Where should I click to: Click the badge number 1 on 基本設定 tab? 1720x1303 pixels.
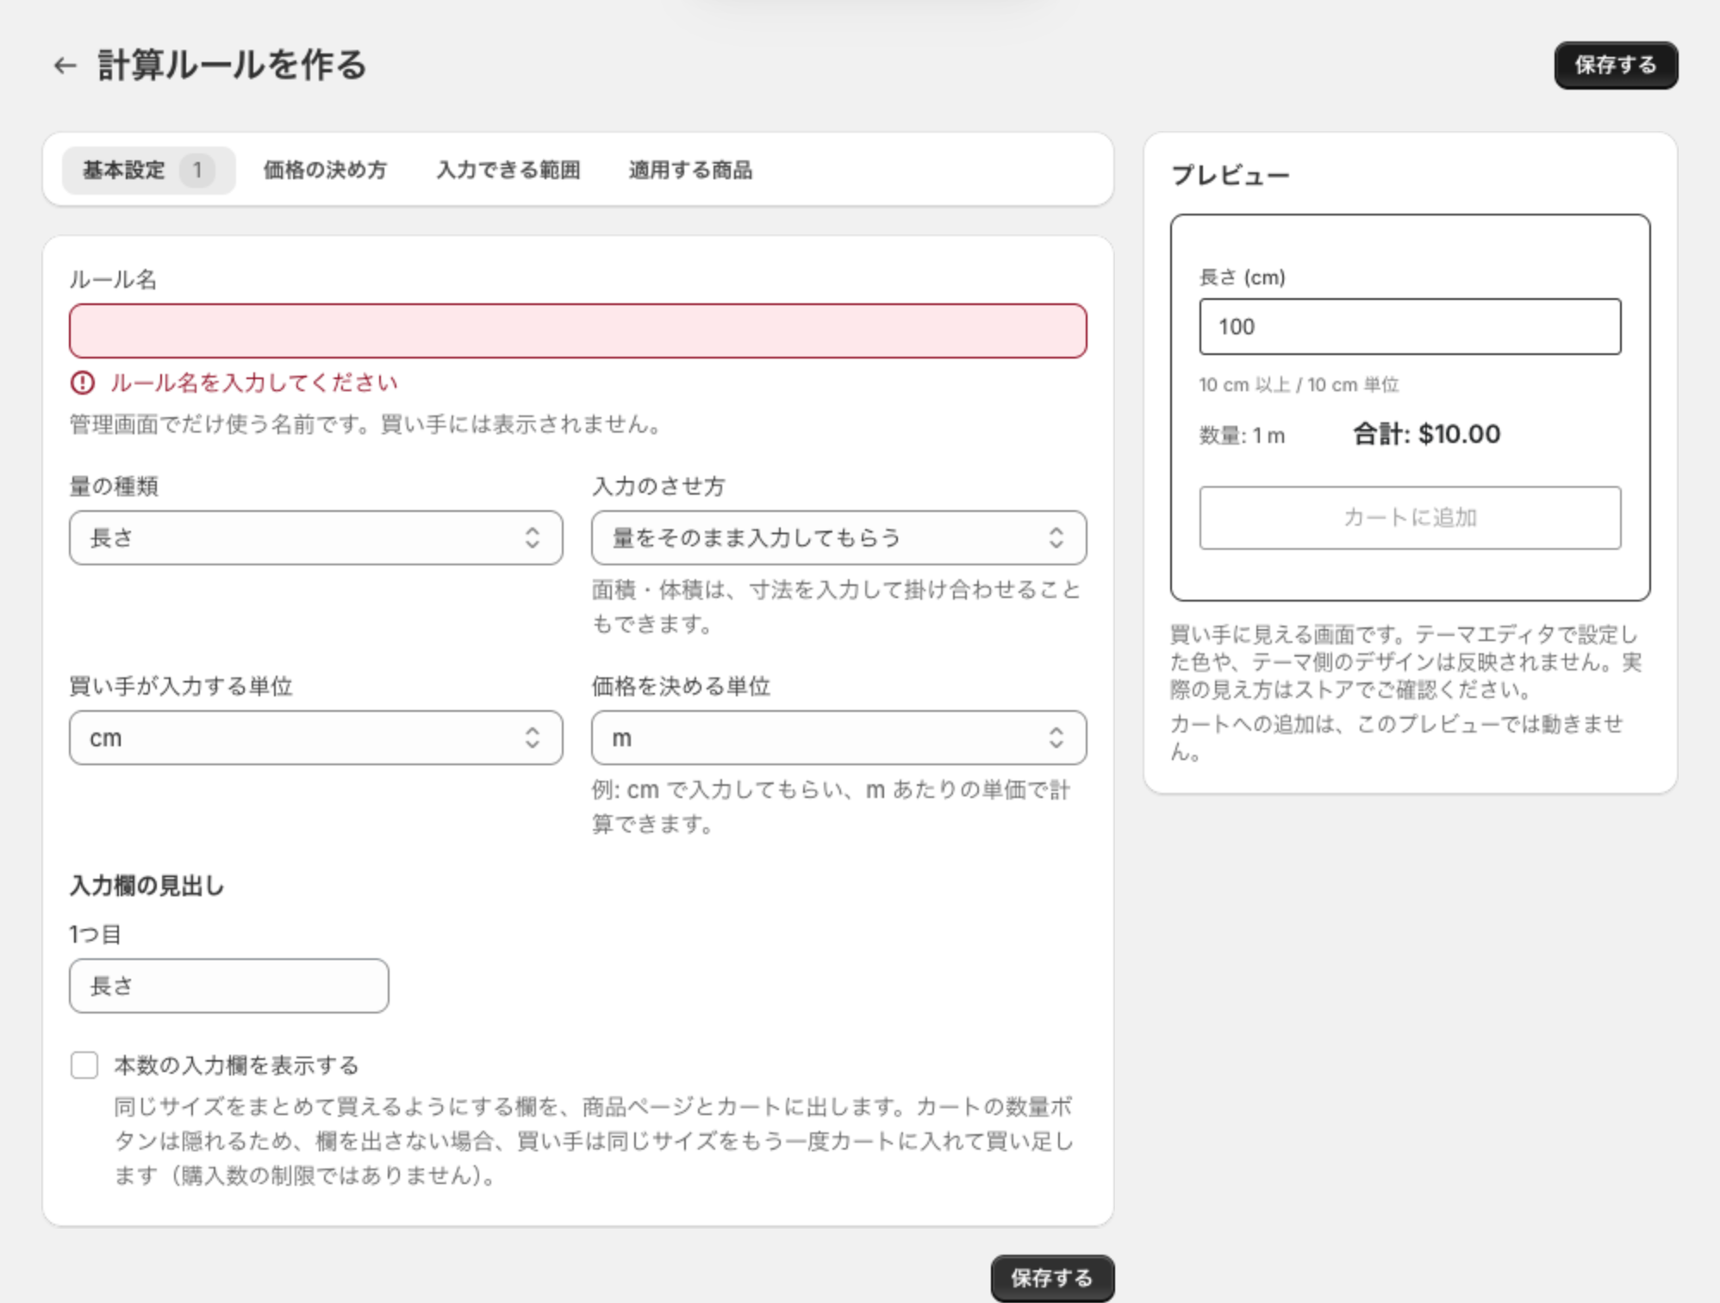197,170
